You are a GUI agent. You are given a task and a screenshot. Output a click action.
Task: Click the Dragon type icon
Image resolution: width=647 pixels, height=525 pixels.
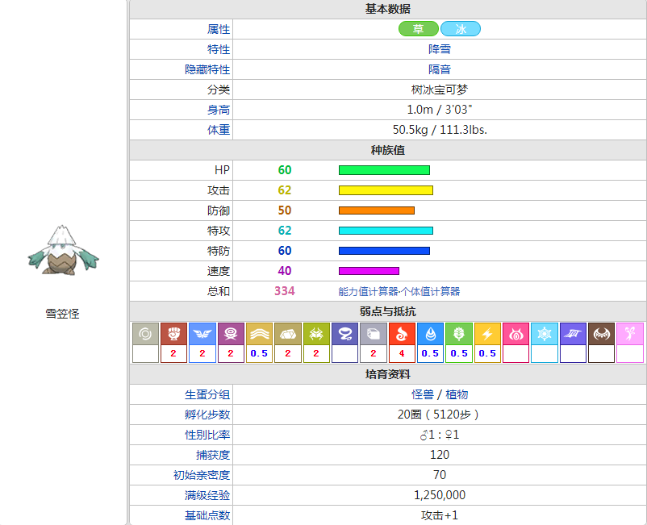pos(573,334)
